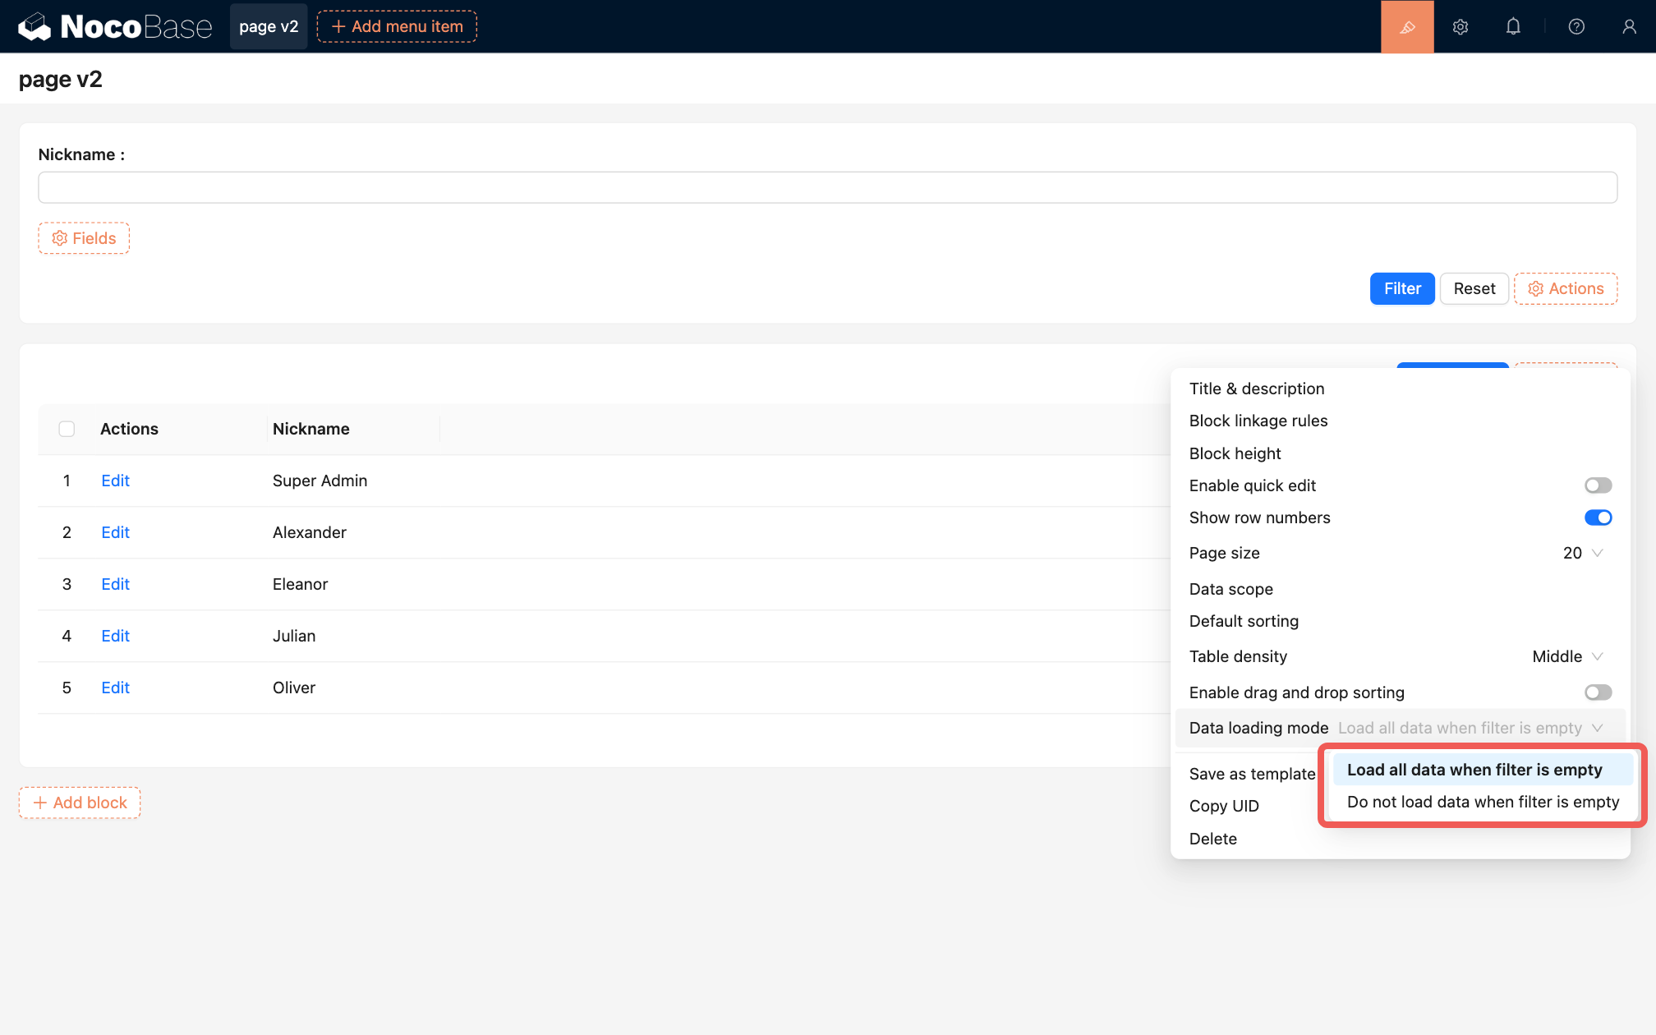Toggle the UI editor highlighter icon
This screenshot has height=1035, width=1656.
1407,26
